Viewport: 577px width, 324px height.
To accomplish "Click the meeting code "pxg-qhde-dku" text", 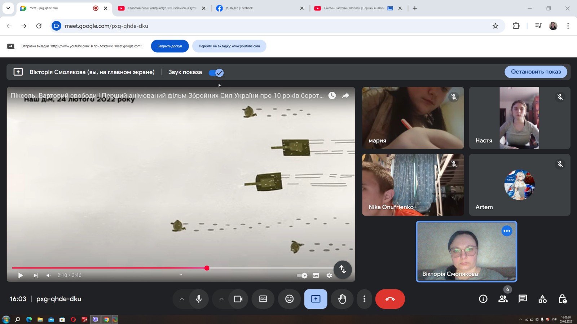I will coord(59,299).
